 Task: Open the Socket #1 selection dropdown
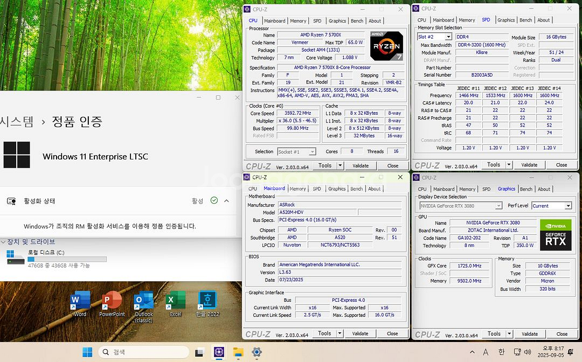point(313,152)
